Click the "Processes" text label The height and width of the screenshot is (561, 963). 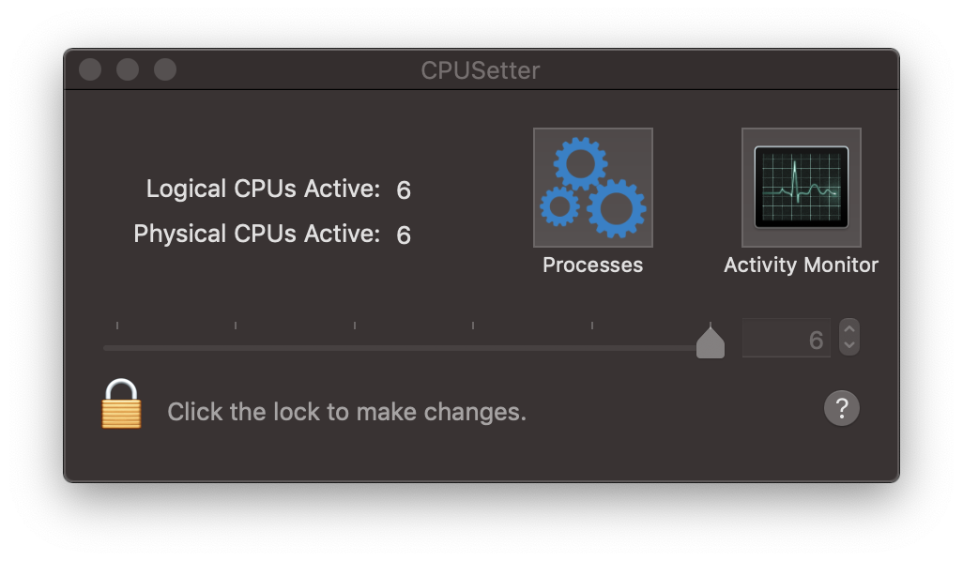click(592, 265)
